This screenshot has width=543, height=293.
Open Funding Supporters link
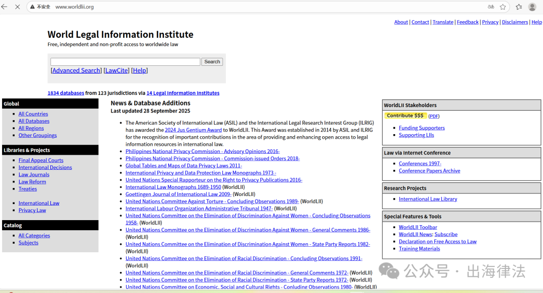point(422,128)
